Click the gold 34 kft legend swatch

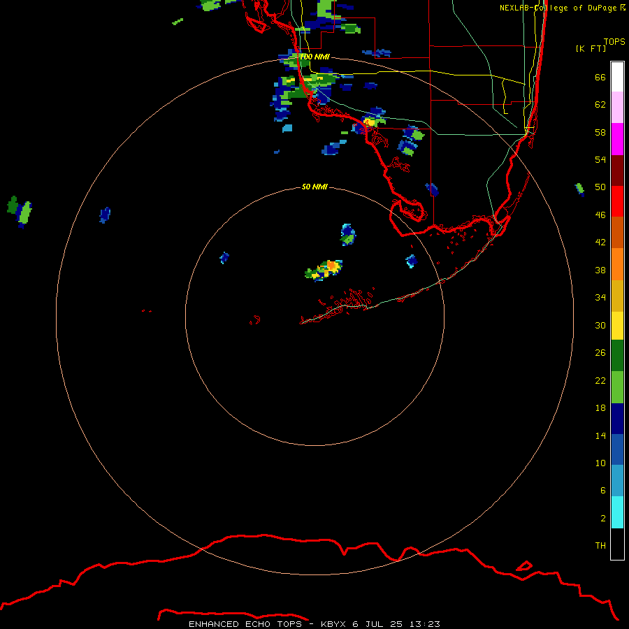click(x=617, y=296)
